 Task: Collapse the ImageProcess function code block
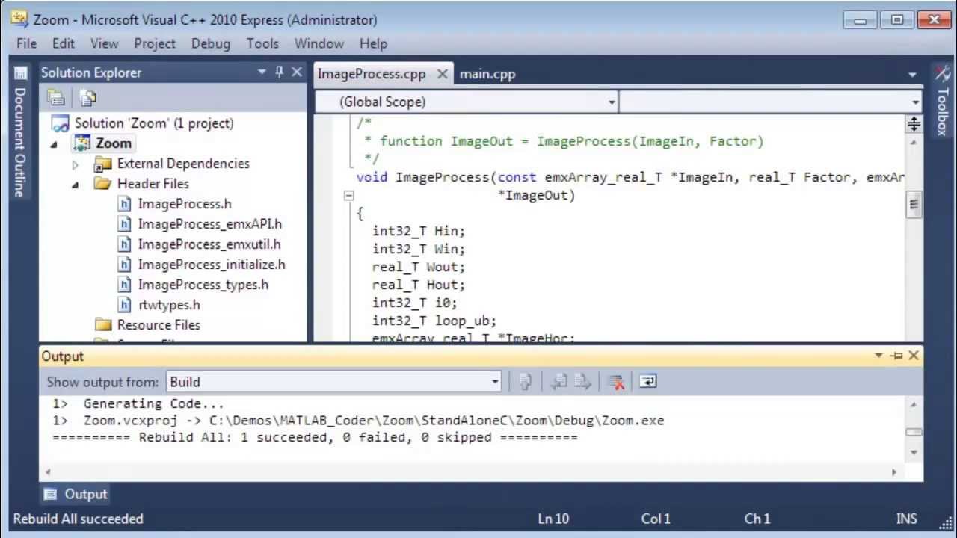pos(348,196)
